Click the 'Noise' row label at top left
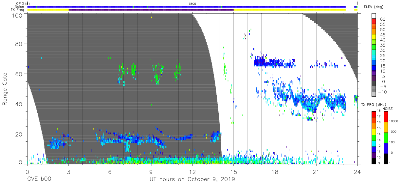This screenshot has width=402, height=186. pos(20,7)
